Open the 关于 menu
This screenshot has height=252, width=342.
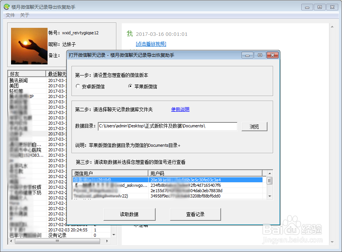(x=25, y=15)
